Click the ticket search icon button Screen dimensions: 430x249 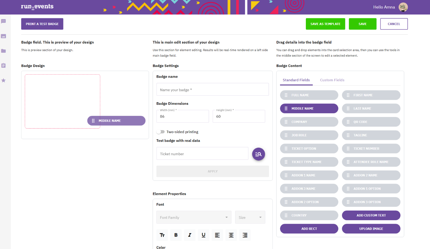pyautogui.click(x=259, y=154)
